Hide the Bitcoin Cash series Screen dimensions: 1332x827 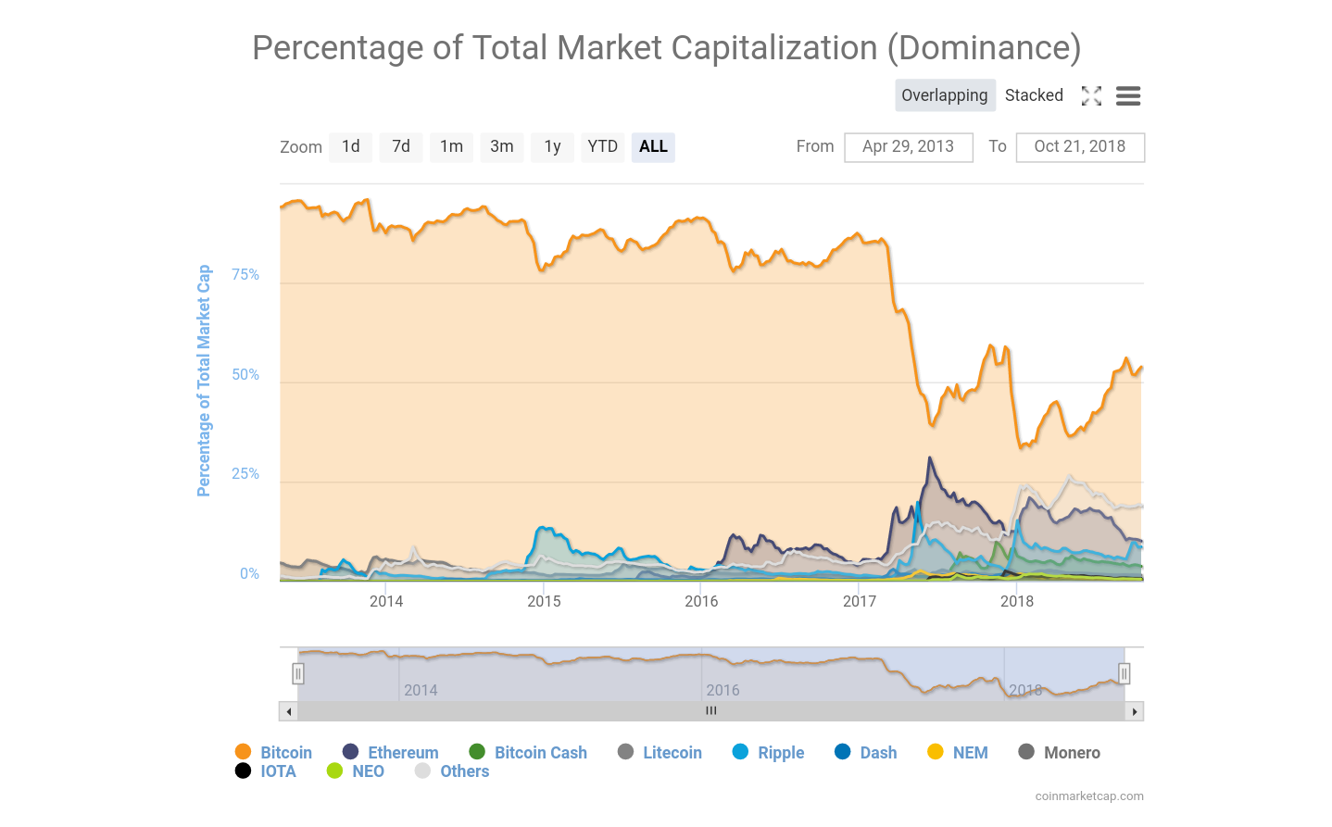pyautogui.click(x=540, y=753)
